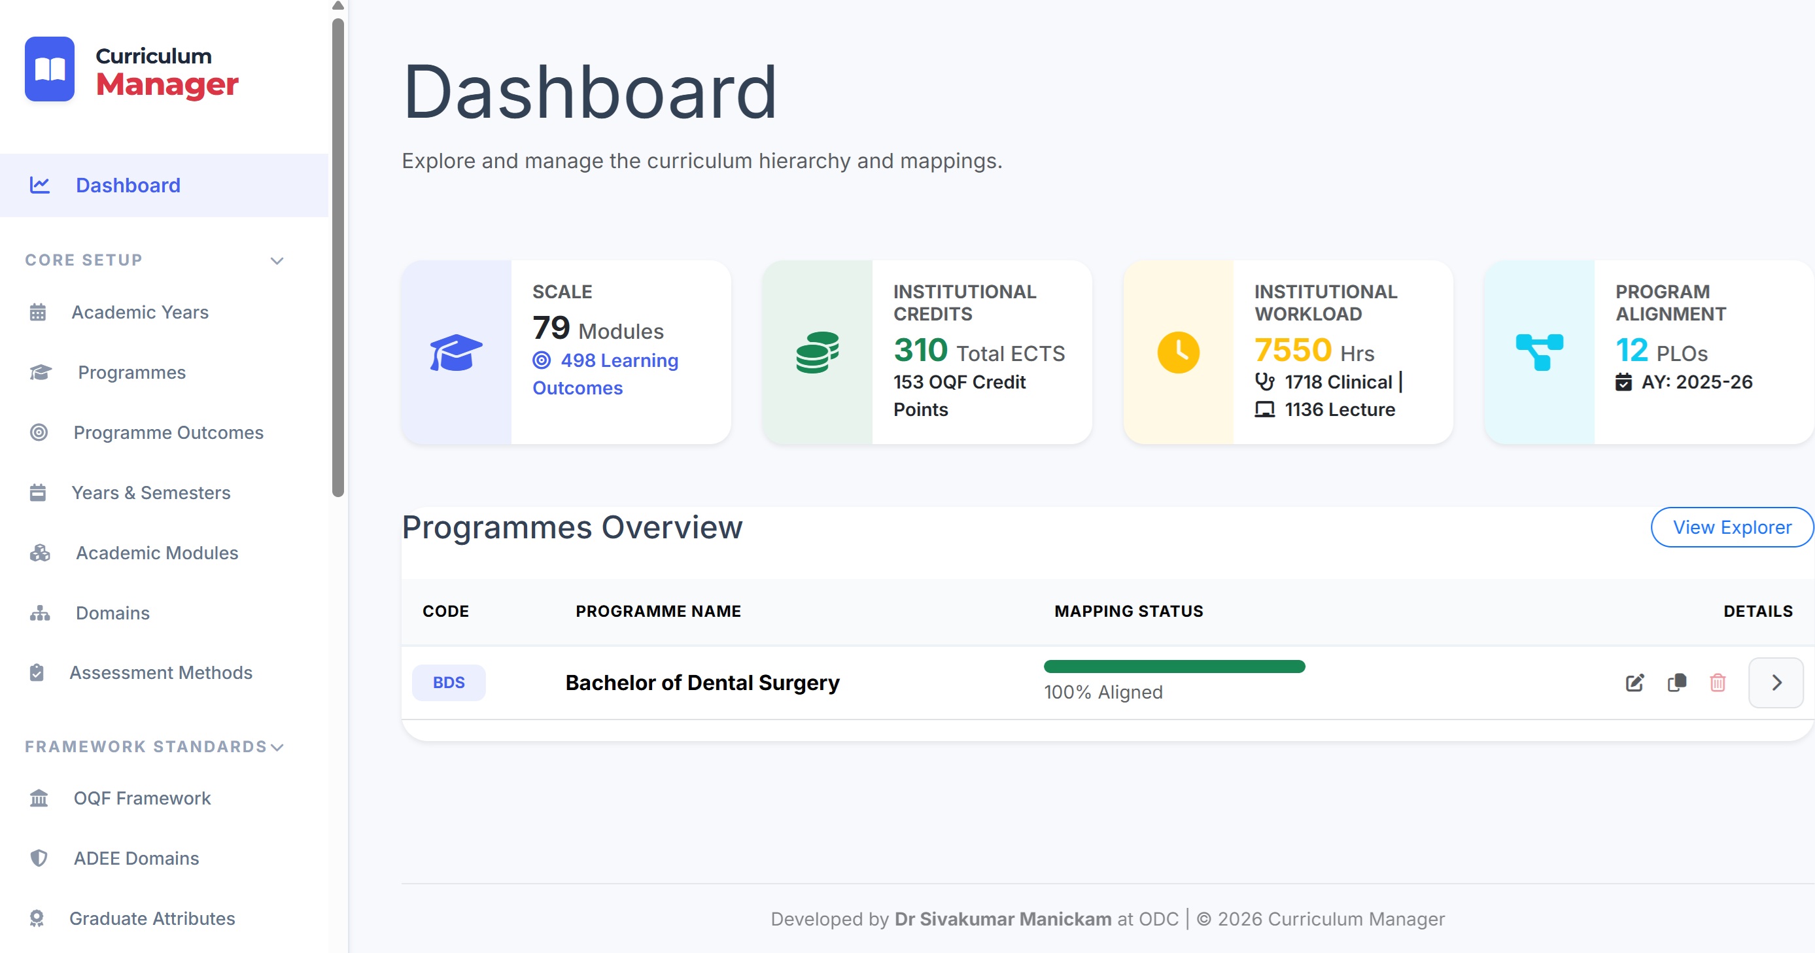The width and height of the screenshot is (1815, 953).
Task: Open BDS details with the arrow button
Action: (x=1776, y=682)
